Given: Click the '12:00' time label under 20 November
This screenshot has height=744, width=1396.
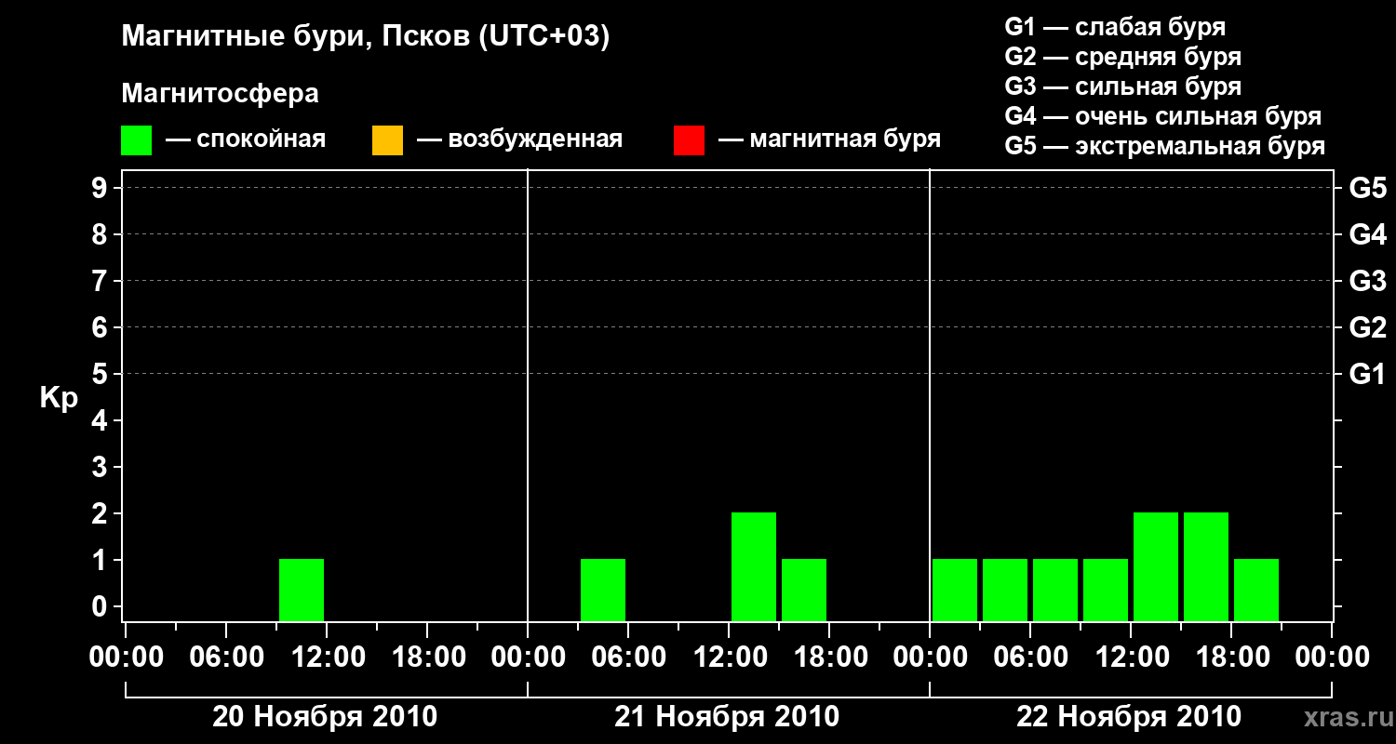Looking at the screenshot, I should [x=327, y=657].
